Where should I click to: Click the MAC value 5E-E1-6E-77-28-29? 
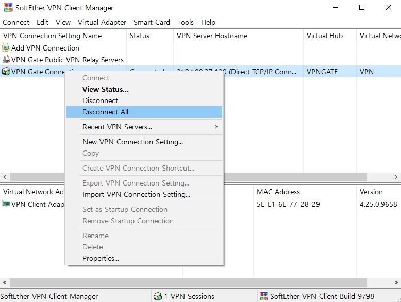point(288,204)
